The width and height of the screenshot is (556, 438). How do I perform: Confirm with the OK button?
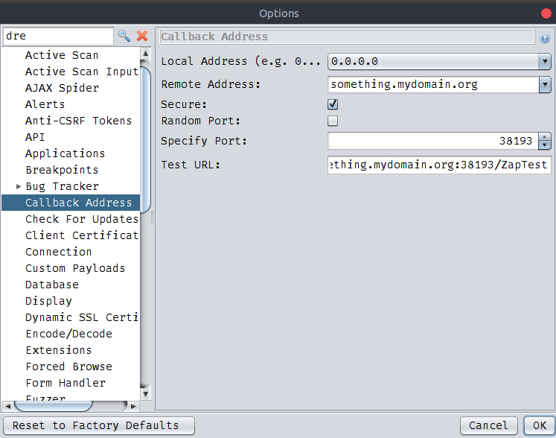540,425
